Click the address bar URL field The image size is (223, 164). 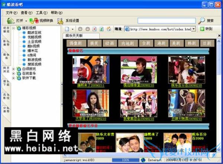coord(158,29)
